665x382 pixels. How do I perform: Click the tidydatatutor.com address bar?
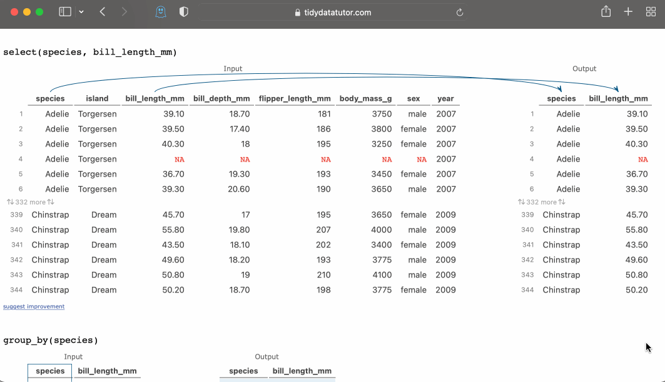point(332,13)
